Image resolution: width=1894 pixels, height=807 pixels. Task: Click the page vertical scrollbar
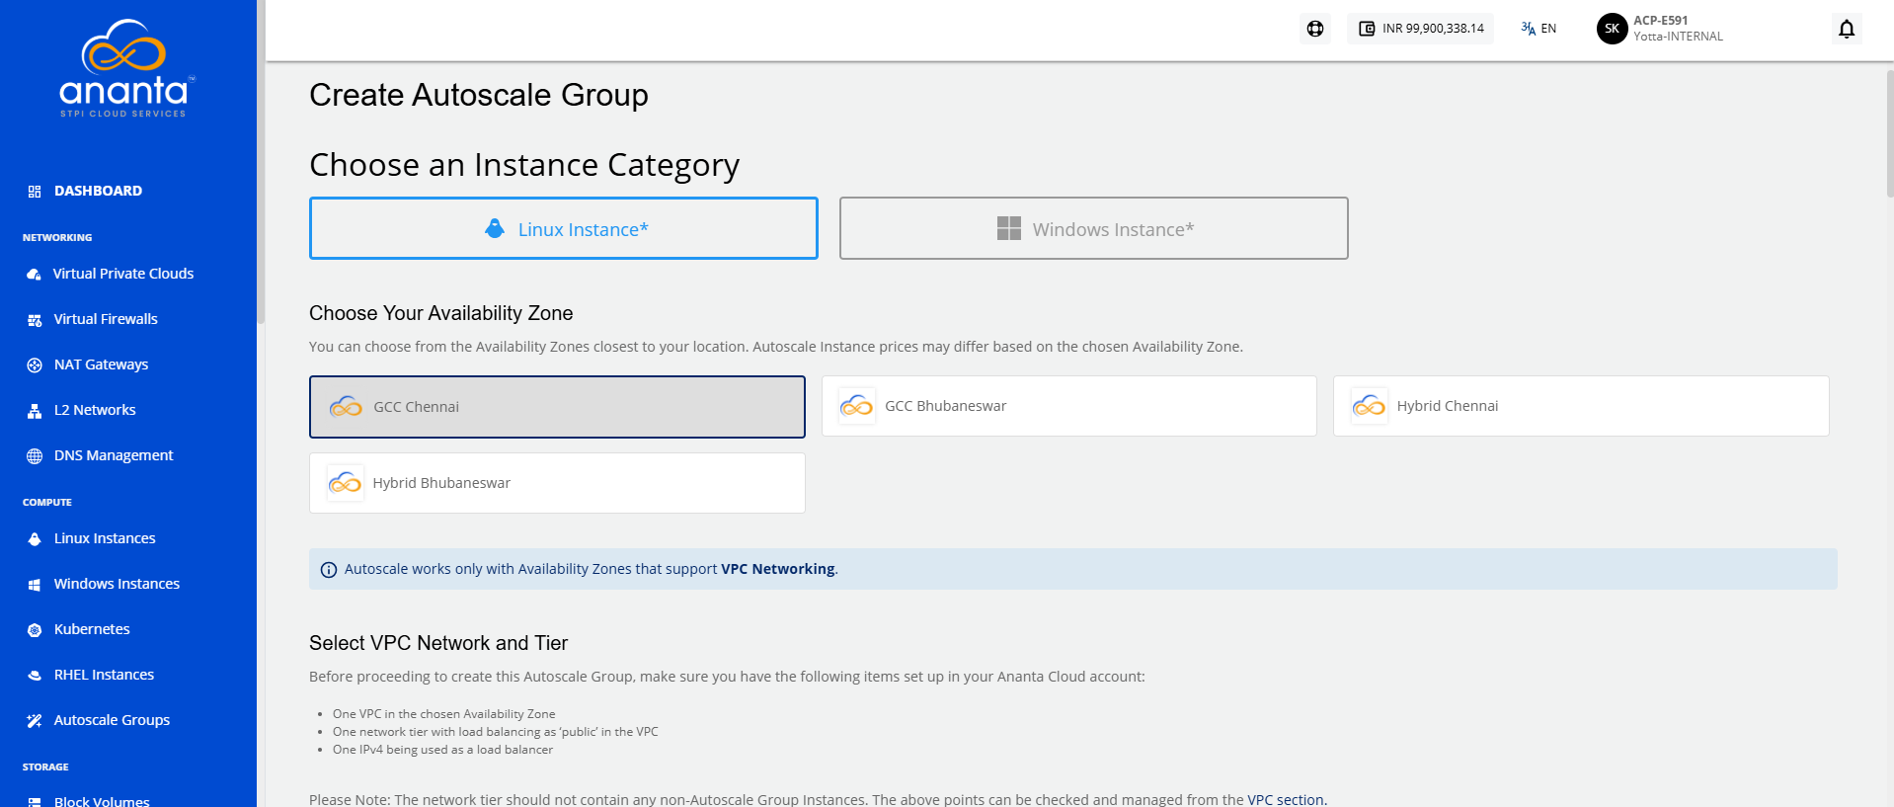click(x=1889, y=133)
